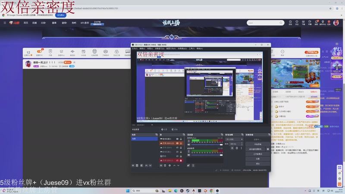Show the red-highlighted text GDI+ source
The width and height of the screenshot is (345, 194).
pyautogui.click(x=177, y=160)
